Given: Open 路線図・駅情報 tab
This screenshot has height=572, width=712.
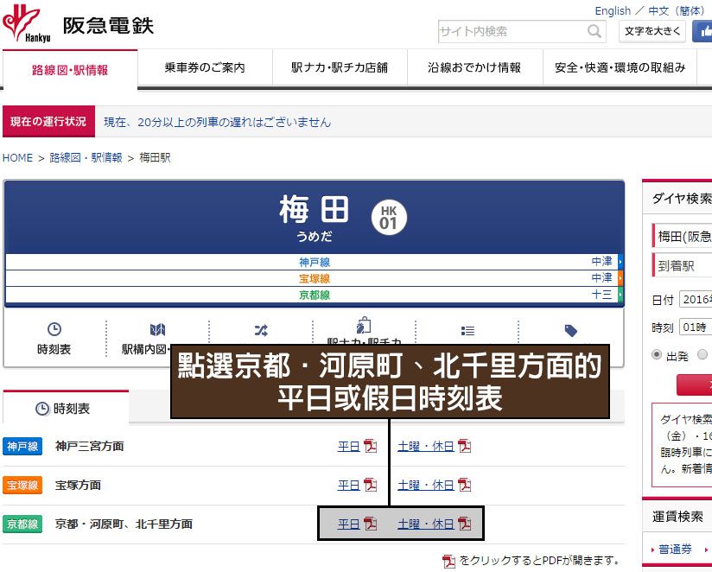Looking at the screenshot, I should coord(70,70).
